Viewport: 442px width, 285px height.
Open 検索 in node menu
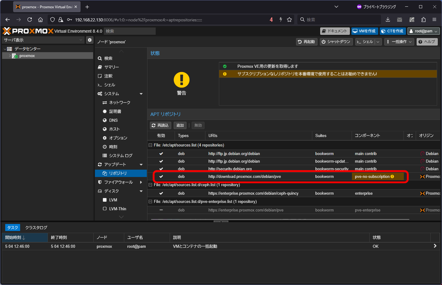pyautogui.click(x=121, y=58)
